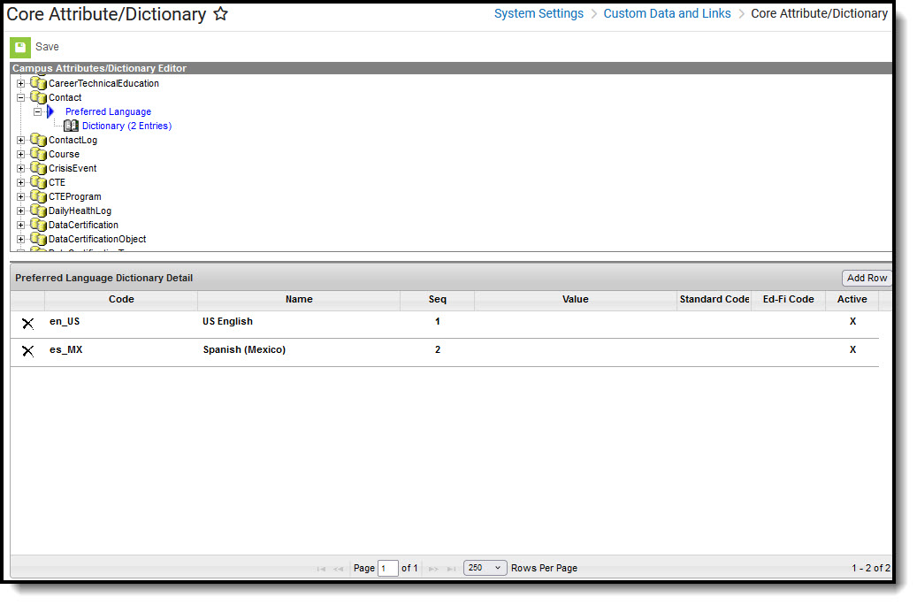Click the en_US code cell
Image resolution: width=917 pixels, height=605 pixels.
pyautogui.click(x=65, y=322)
